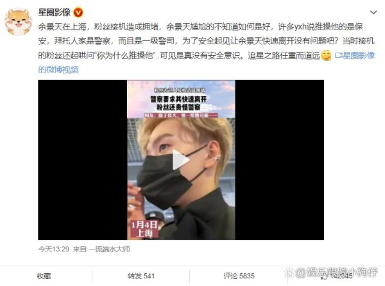Click the 收藏 favorite button
The height and width of the screenshot is (286, 385).
pos(44,276)
